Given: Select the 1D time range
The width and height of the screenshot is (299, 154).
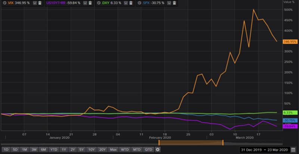Looking at the screenshot, I should click(6, 150).
